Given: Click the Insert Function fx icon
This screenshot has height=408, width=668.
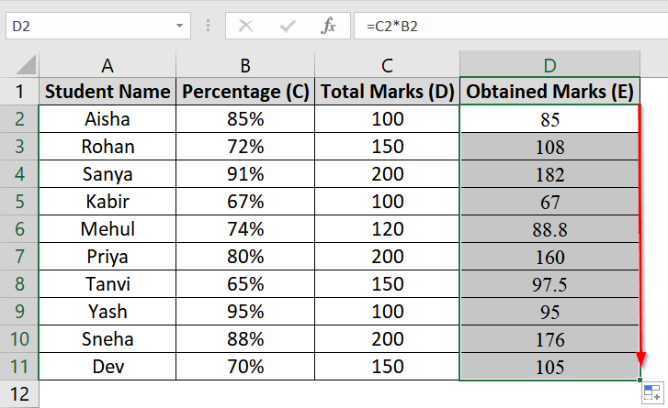Looking at the screenshot, I should (x=328, y=26).
